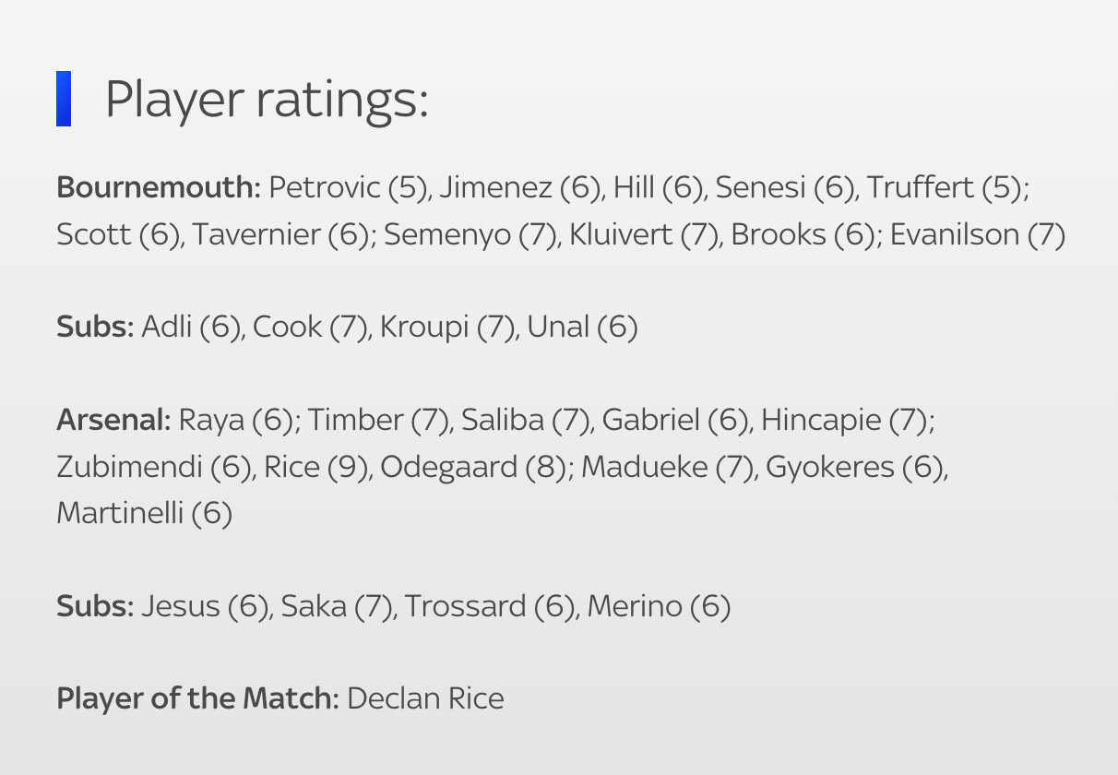Image resolution: width=1118 pixels, height=775 pixels.
Task: Click Saka (7) among Arsenal subs
Action: [x=337, y=606]
